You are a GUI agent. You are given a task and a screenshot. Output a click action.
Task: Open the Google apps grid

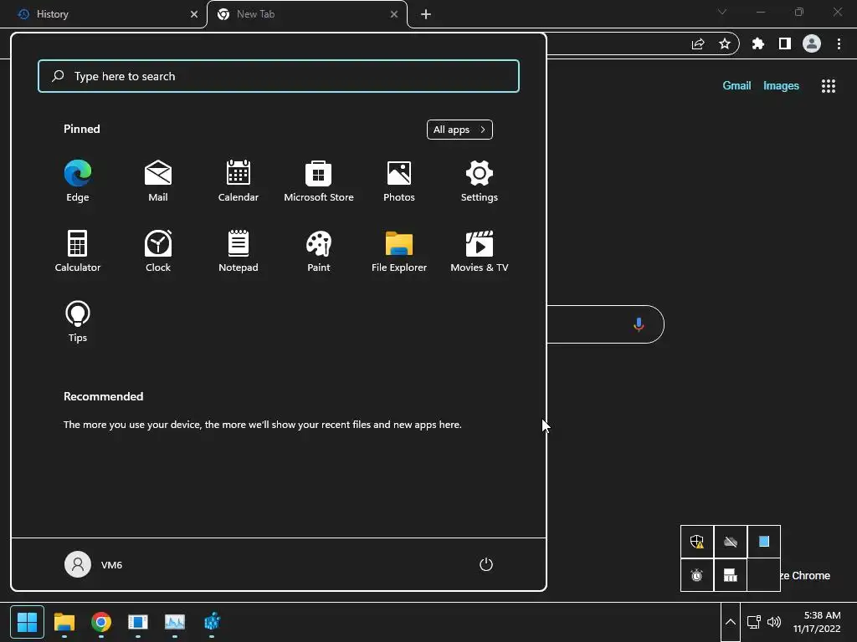click(829, 86)
